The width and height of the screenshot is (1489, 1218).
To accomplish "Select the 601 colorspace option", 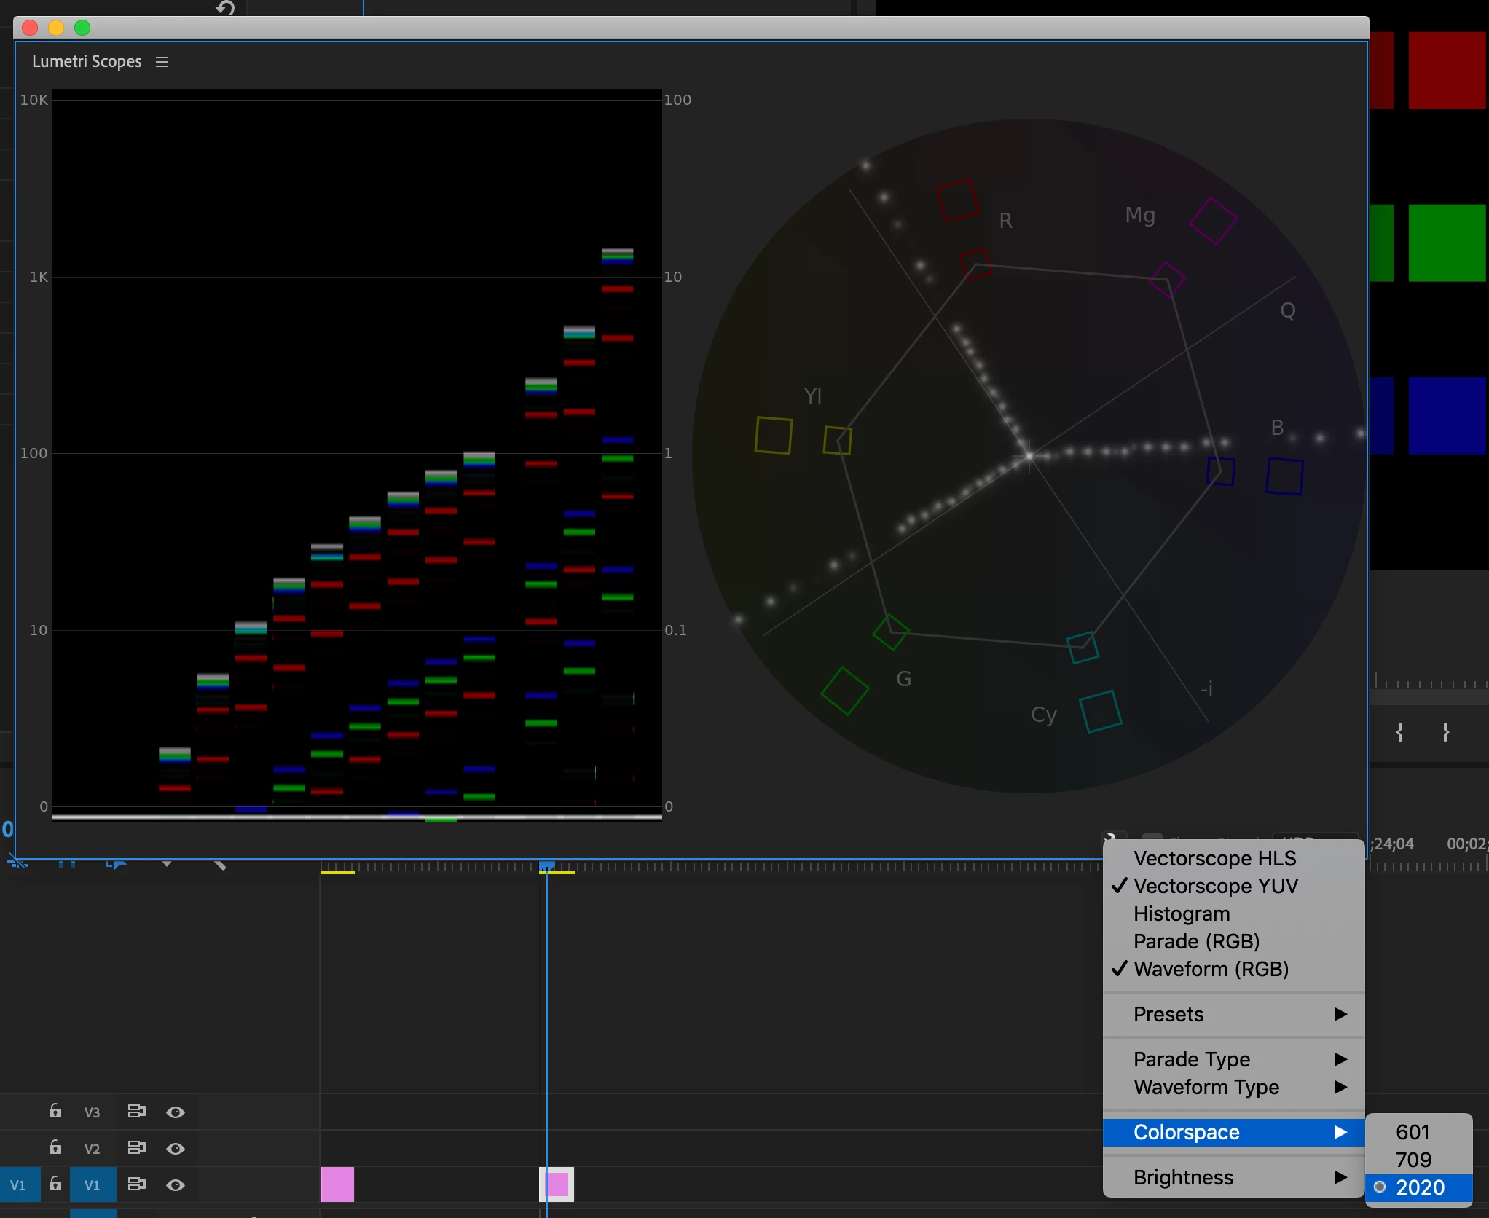I will (1413, 1132).
